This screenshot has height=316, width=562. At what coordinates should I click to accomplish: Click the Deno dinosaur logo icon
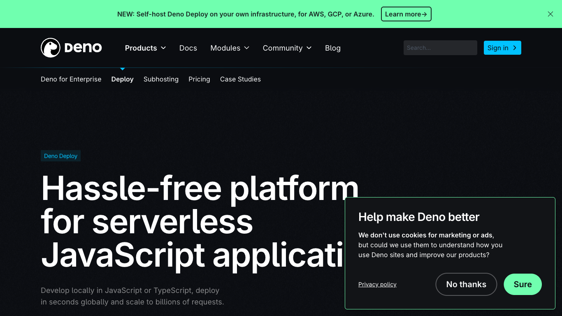point(51,48)
